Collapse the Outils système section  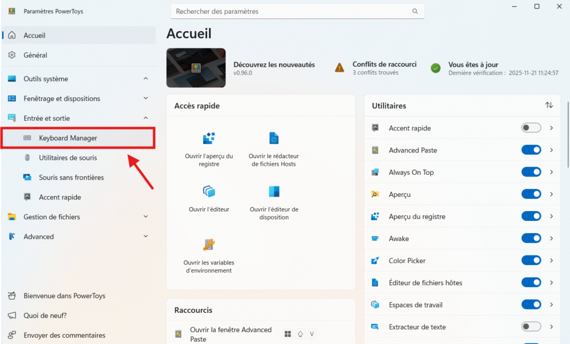click(x=146, y=79)
